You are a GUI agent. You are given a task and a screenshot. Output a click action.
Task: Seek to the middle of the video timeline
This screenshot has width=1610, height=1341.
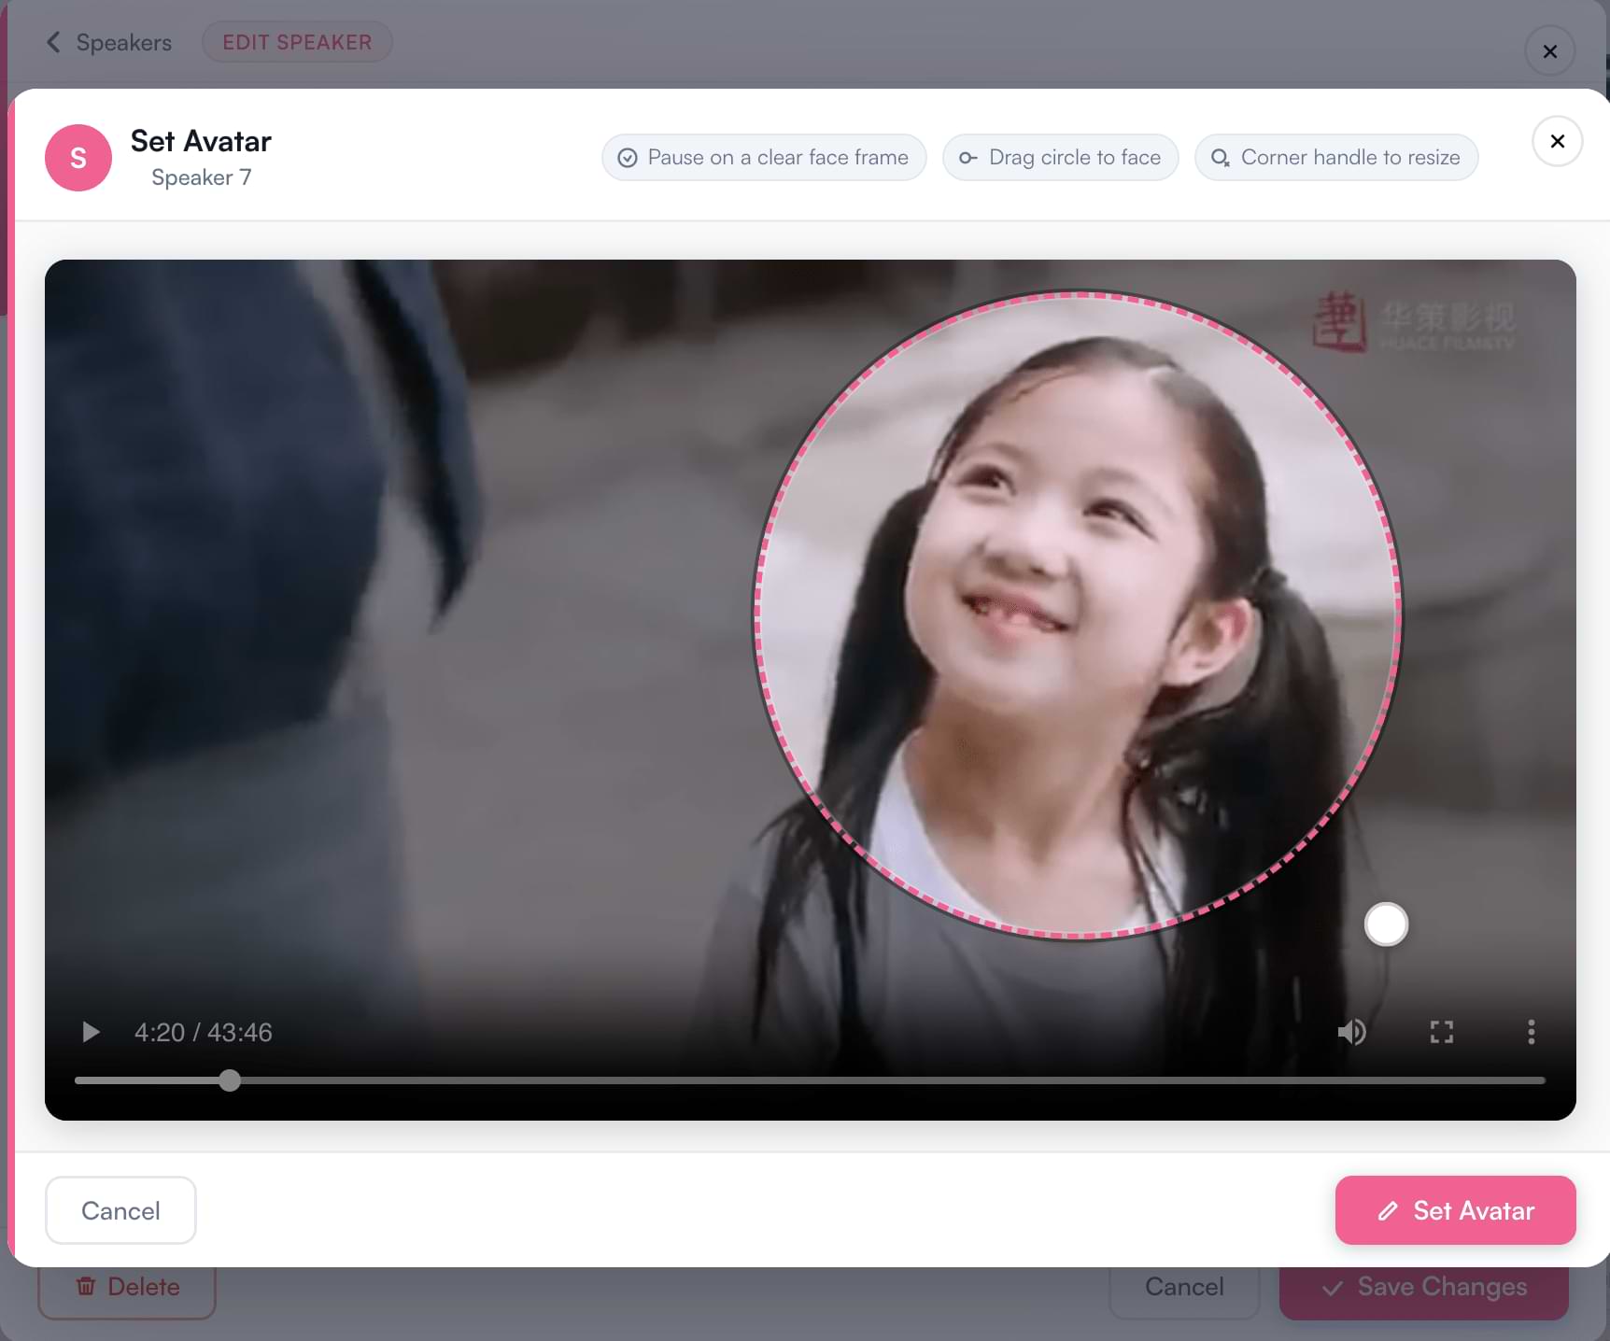point(811,1080)
